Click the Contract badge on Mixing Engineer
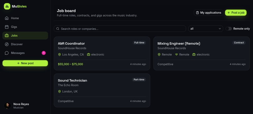Image resolution: width=253 pixels, height=114 pixels. coord(239,43)
